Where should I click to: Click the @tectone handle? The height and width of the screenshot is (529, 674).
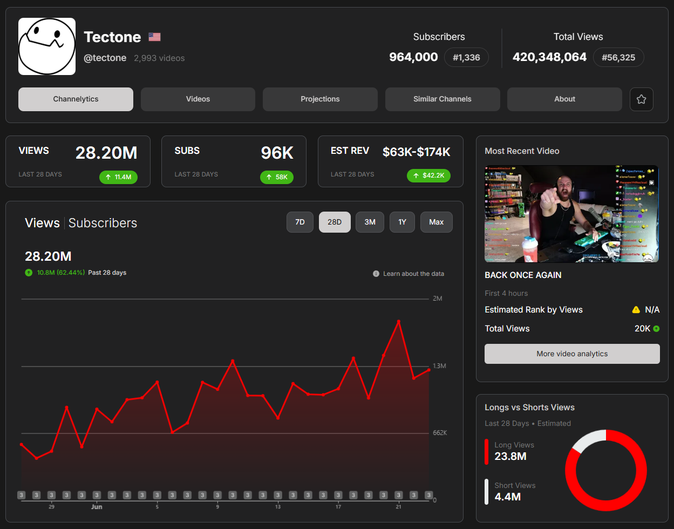click(x=105, y=58)
